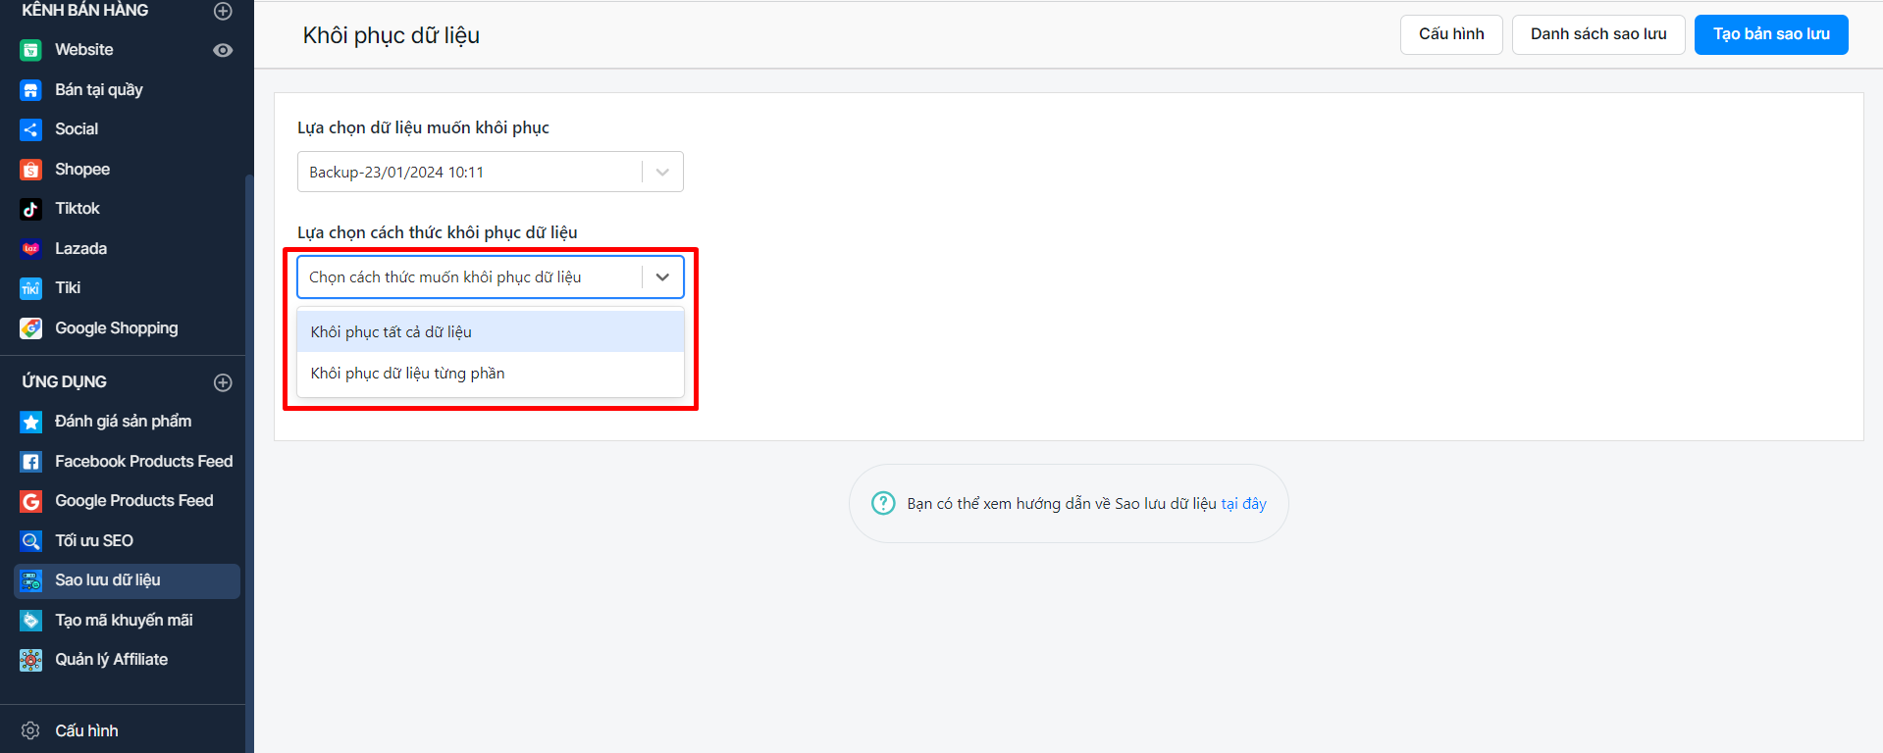Open Tạo mã khuyến mãi app
This screenshot has height=753, width=1883.
(x=124, y=621)
